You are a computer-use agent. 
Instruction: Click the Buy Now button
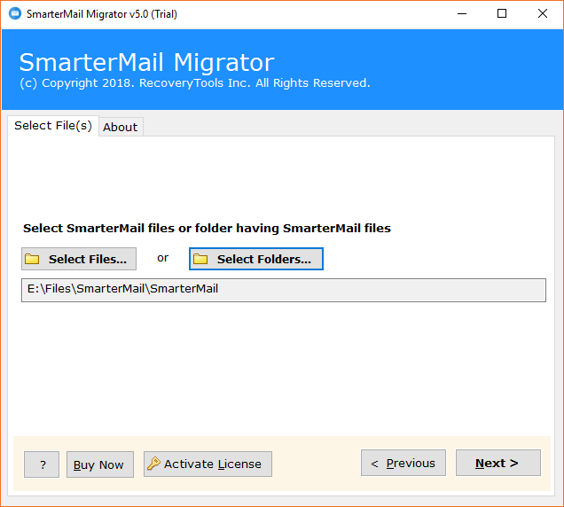click(x=100, y=464)
